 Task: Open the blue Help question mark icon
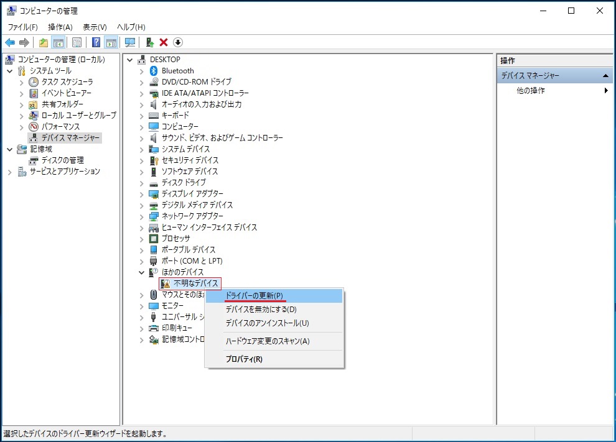pos(96,42)
